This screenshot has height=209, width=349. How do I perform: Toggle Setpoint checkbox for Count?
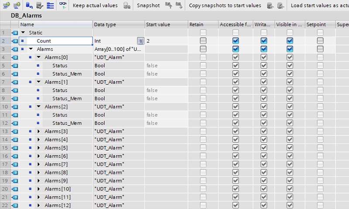click(x=320, y=40)
